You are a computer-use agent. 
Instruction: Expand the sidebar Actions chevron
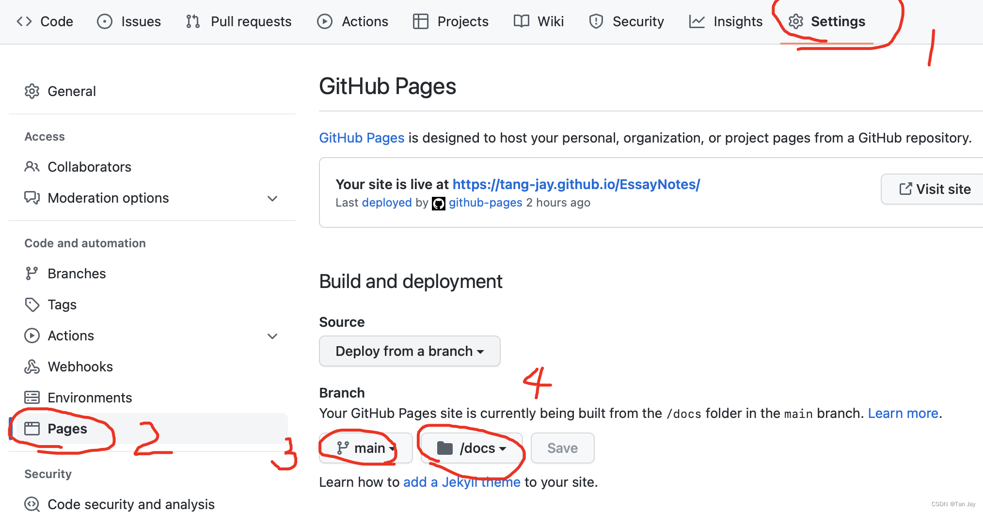[x=272, y=336]
